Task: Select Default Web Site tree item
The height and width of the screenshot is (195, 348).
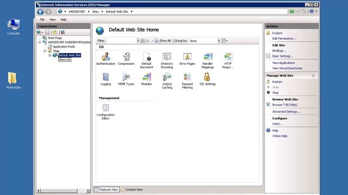Action: click(69, 55)
